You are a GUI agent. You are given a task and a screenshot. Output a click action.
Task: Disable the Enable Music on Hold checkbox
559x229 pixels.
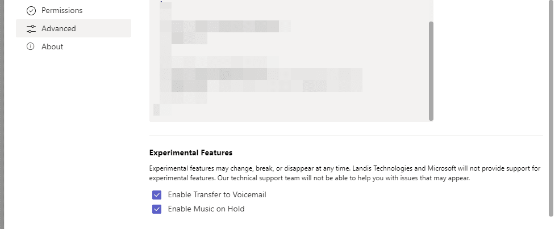tap(157, 209)
